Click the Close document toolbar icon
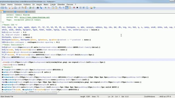 pos(9,8)
